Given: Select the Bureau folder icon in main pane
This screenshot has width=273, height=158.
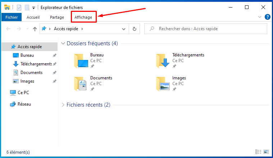Looking at the screenshot, I should [81, 60].
